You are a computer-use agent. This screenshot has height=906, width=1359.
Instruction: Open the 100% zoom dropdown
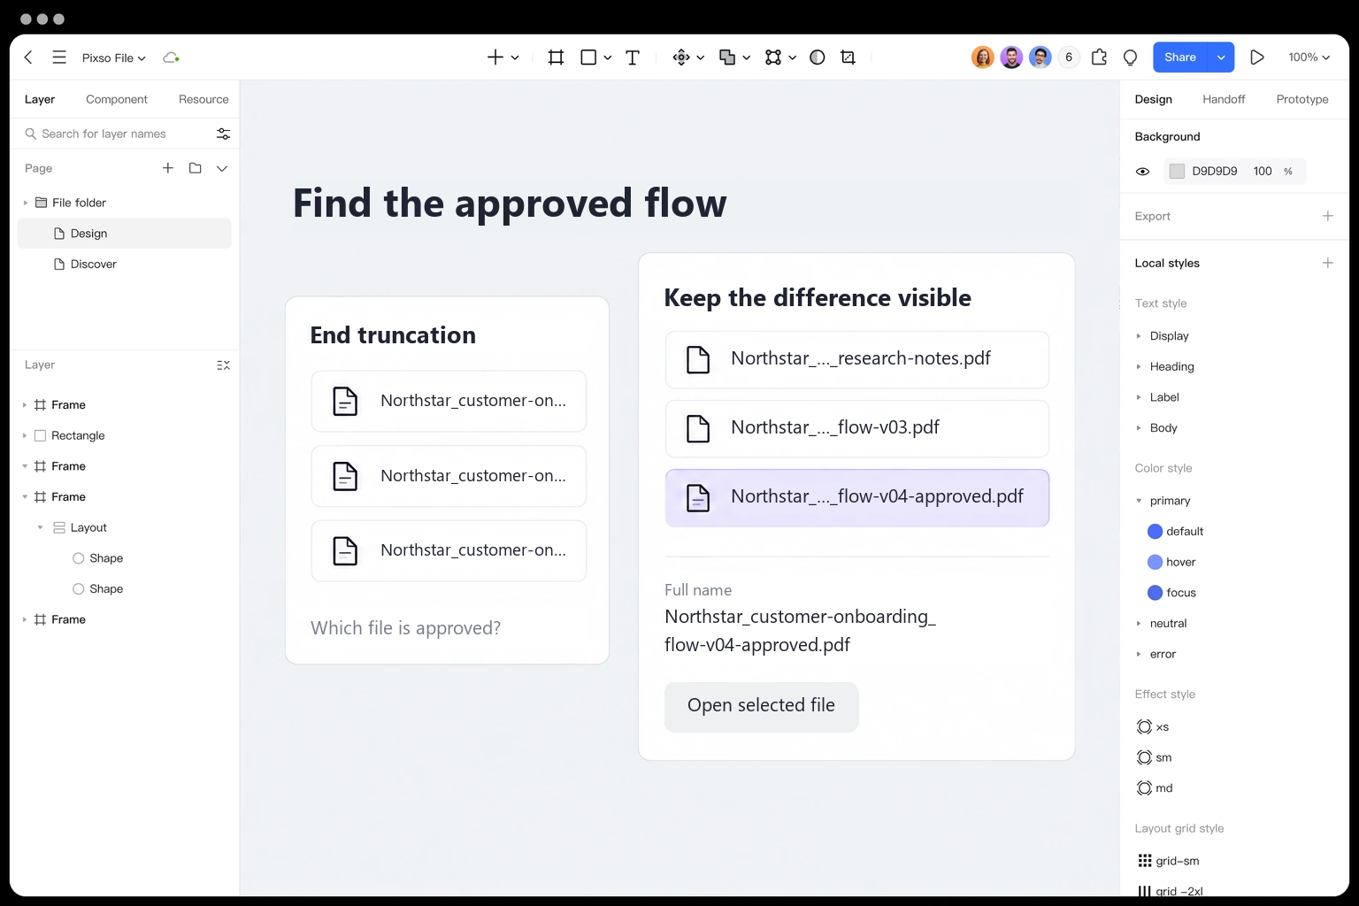(1309, 58)
